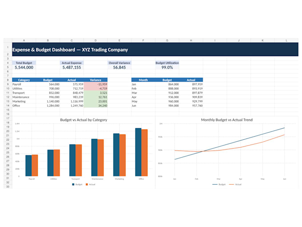
Task: Select the Payroll category cell
Action: 24,85
